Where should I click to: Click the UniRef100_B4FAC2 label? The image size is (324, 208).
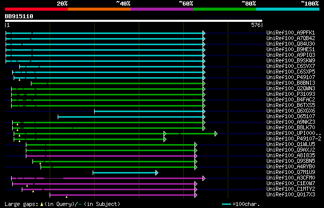[x=291, y=100]
